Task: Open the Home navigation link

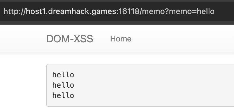Action: 121,39
